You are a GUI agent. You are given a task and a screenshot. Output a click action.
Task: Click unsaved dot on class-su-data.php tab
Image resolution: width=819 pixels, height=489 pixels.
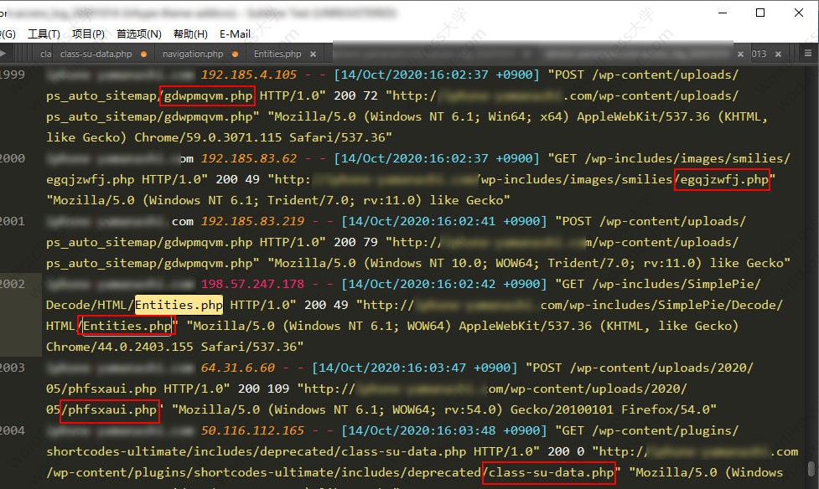coord(143,54)
